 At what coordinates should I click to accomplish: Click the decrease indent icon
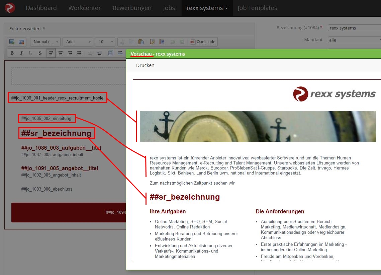pos(90,53)
